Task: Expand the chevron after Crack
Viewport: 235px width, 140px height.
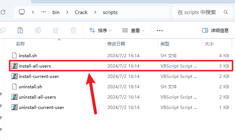Action: click(95, 12)
